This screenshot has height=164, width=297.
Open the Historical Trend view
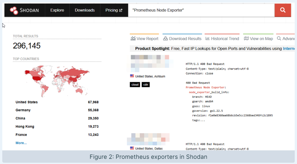222,39
